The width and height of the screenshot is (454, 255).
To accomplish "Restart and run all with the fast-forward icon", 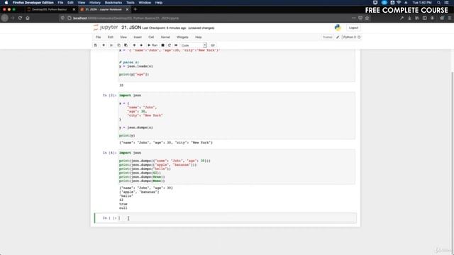I will (x=176, y=45).
